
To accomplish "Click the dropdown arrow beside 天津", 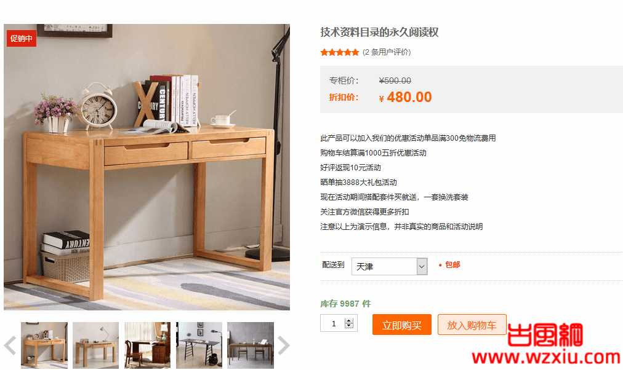I will click(x=422, y=267).
